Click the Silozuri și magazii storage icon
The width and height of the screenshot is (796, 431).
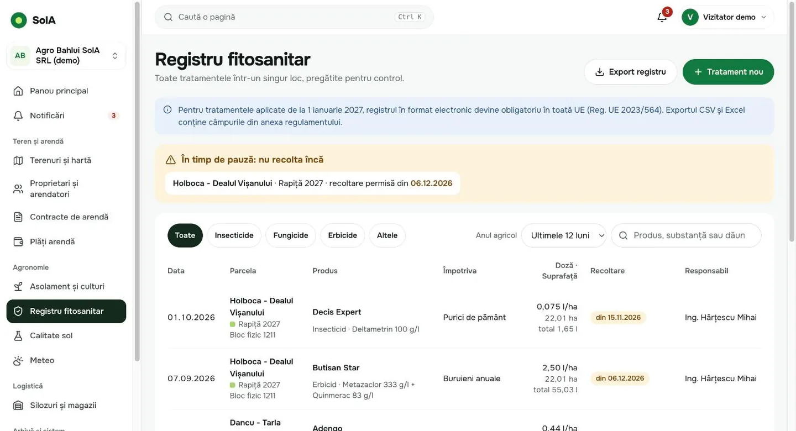tap(18, 405)
